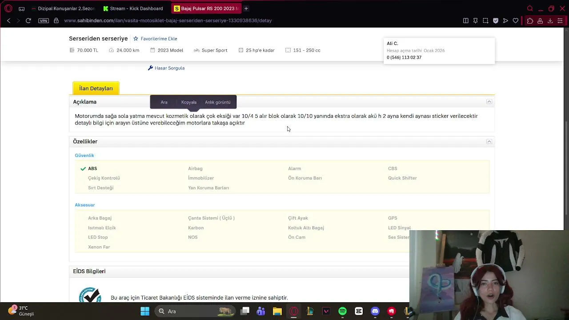
Task: Collapse the Özellikler section
Action: (x=489, y=141)
